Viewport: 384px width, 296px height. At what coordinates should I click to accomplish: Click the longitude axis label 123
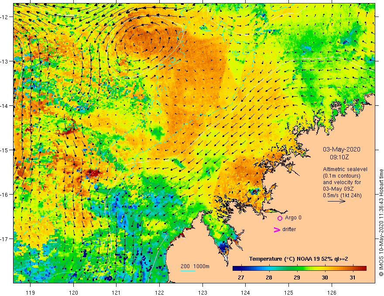tap(202, 293)
